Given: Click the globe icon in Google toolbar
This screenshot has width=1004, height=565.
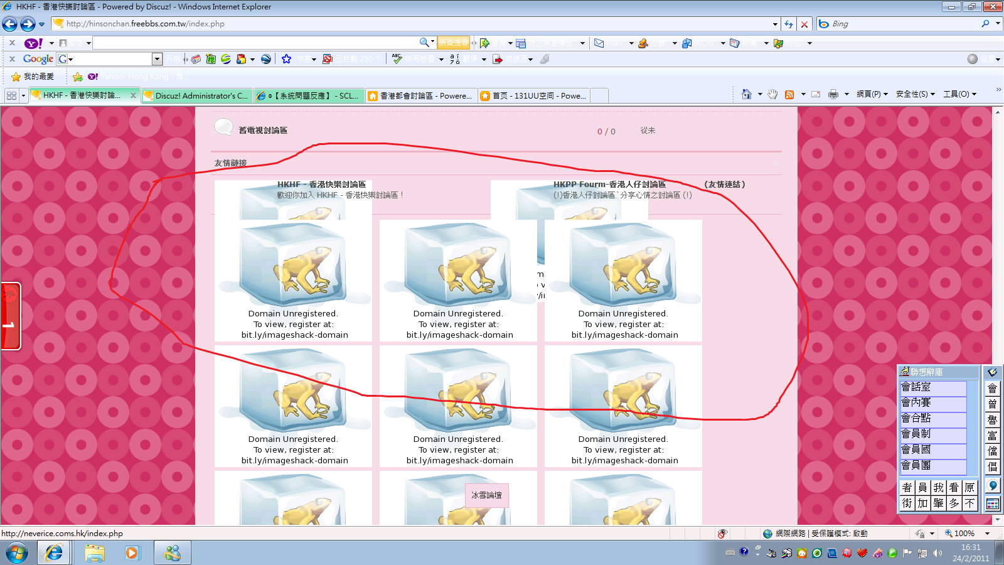Looking at the screenshot, I should [266, 59].
